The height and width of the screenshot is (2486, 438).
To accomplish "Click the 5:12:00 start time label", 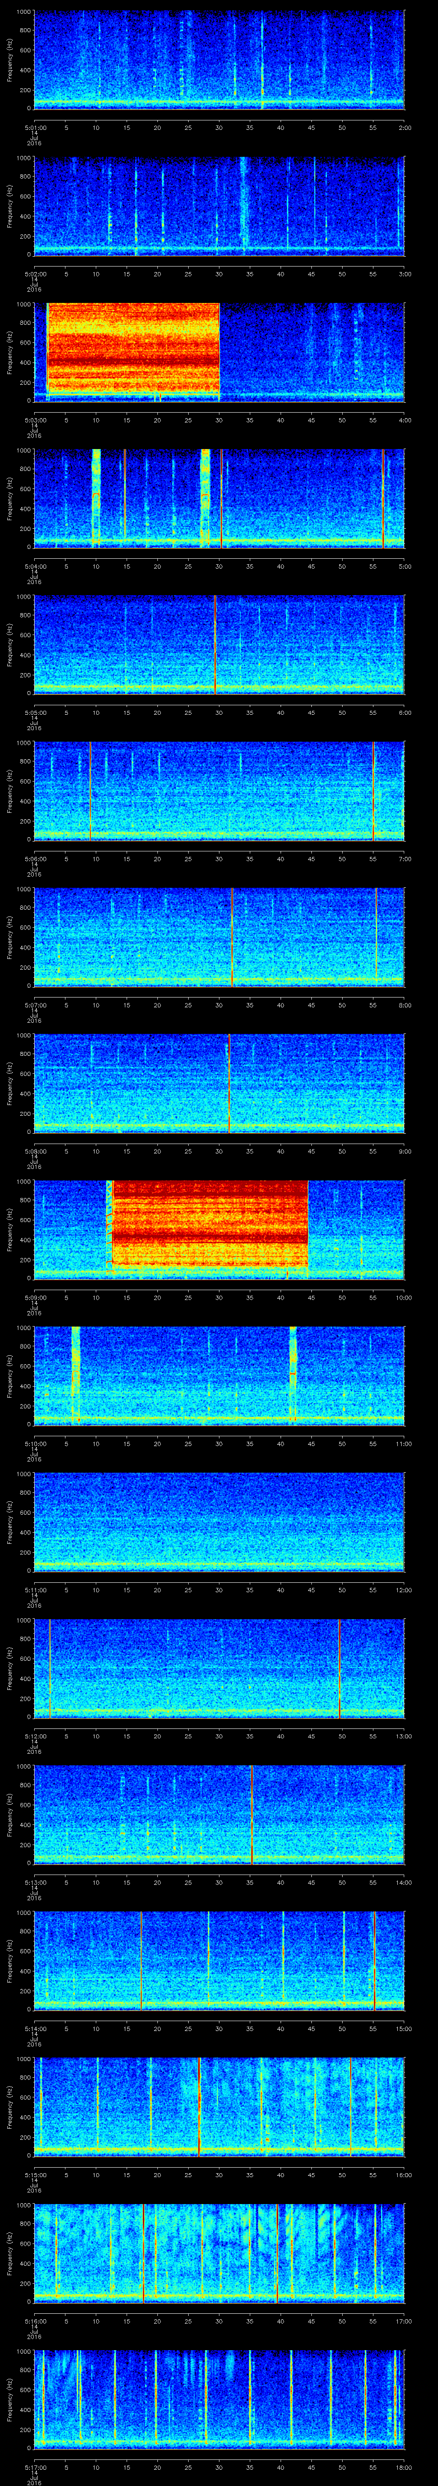I will tap(35, 1736).
